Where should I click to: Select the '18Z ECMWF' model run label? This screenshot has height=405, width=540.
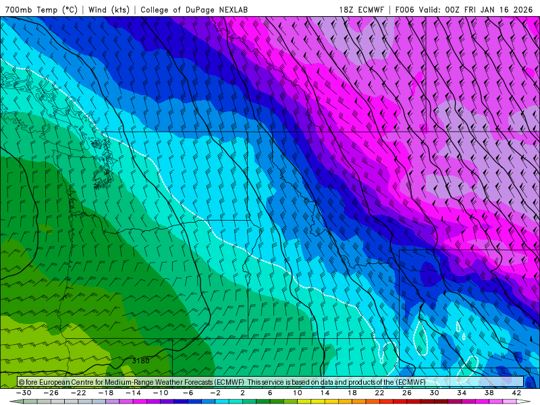point(361,10)
